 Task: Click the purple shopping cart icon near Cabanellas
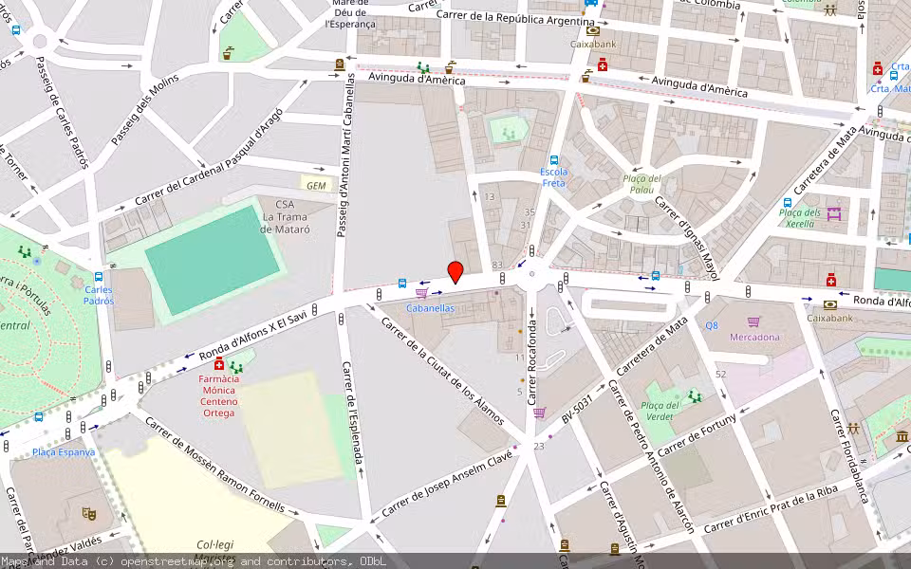point(419,292)
